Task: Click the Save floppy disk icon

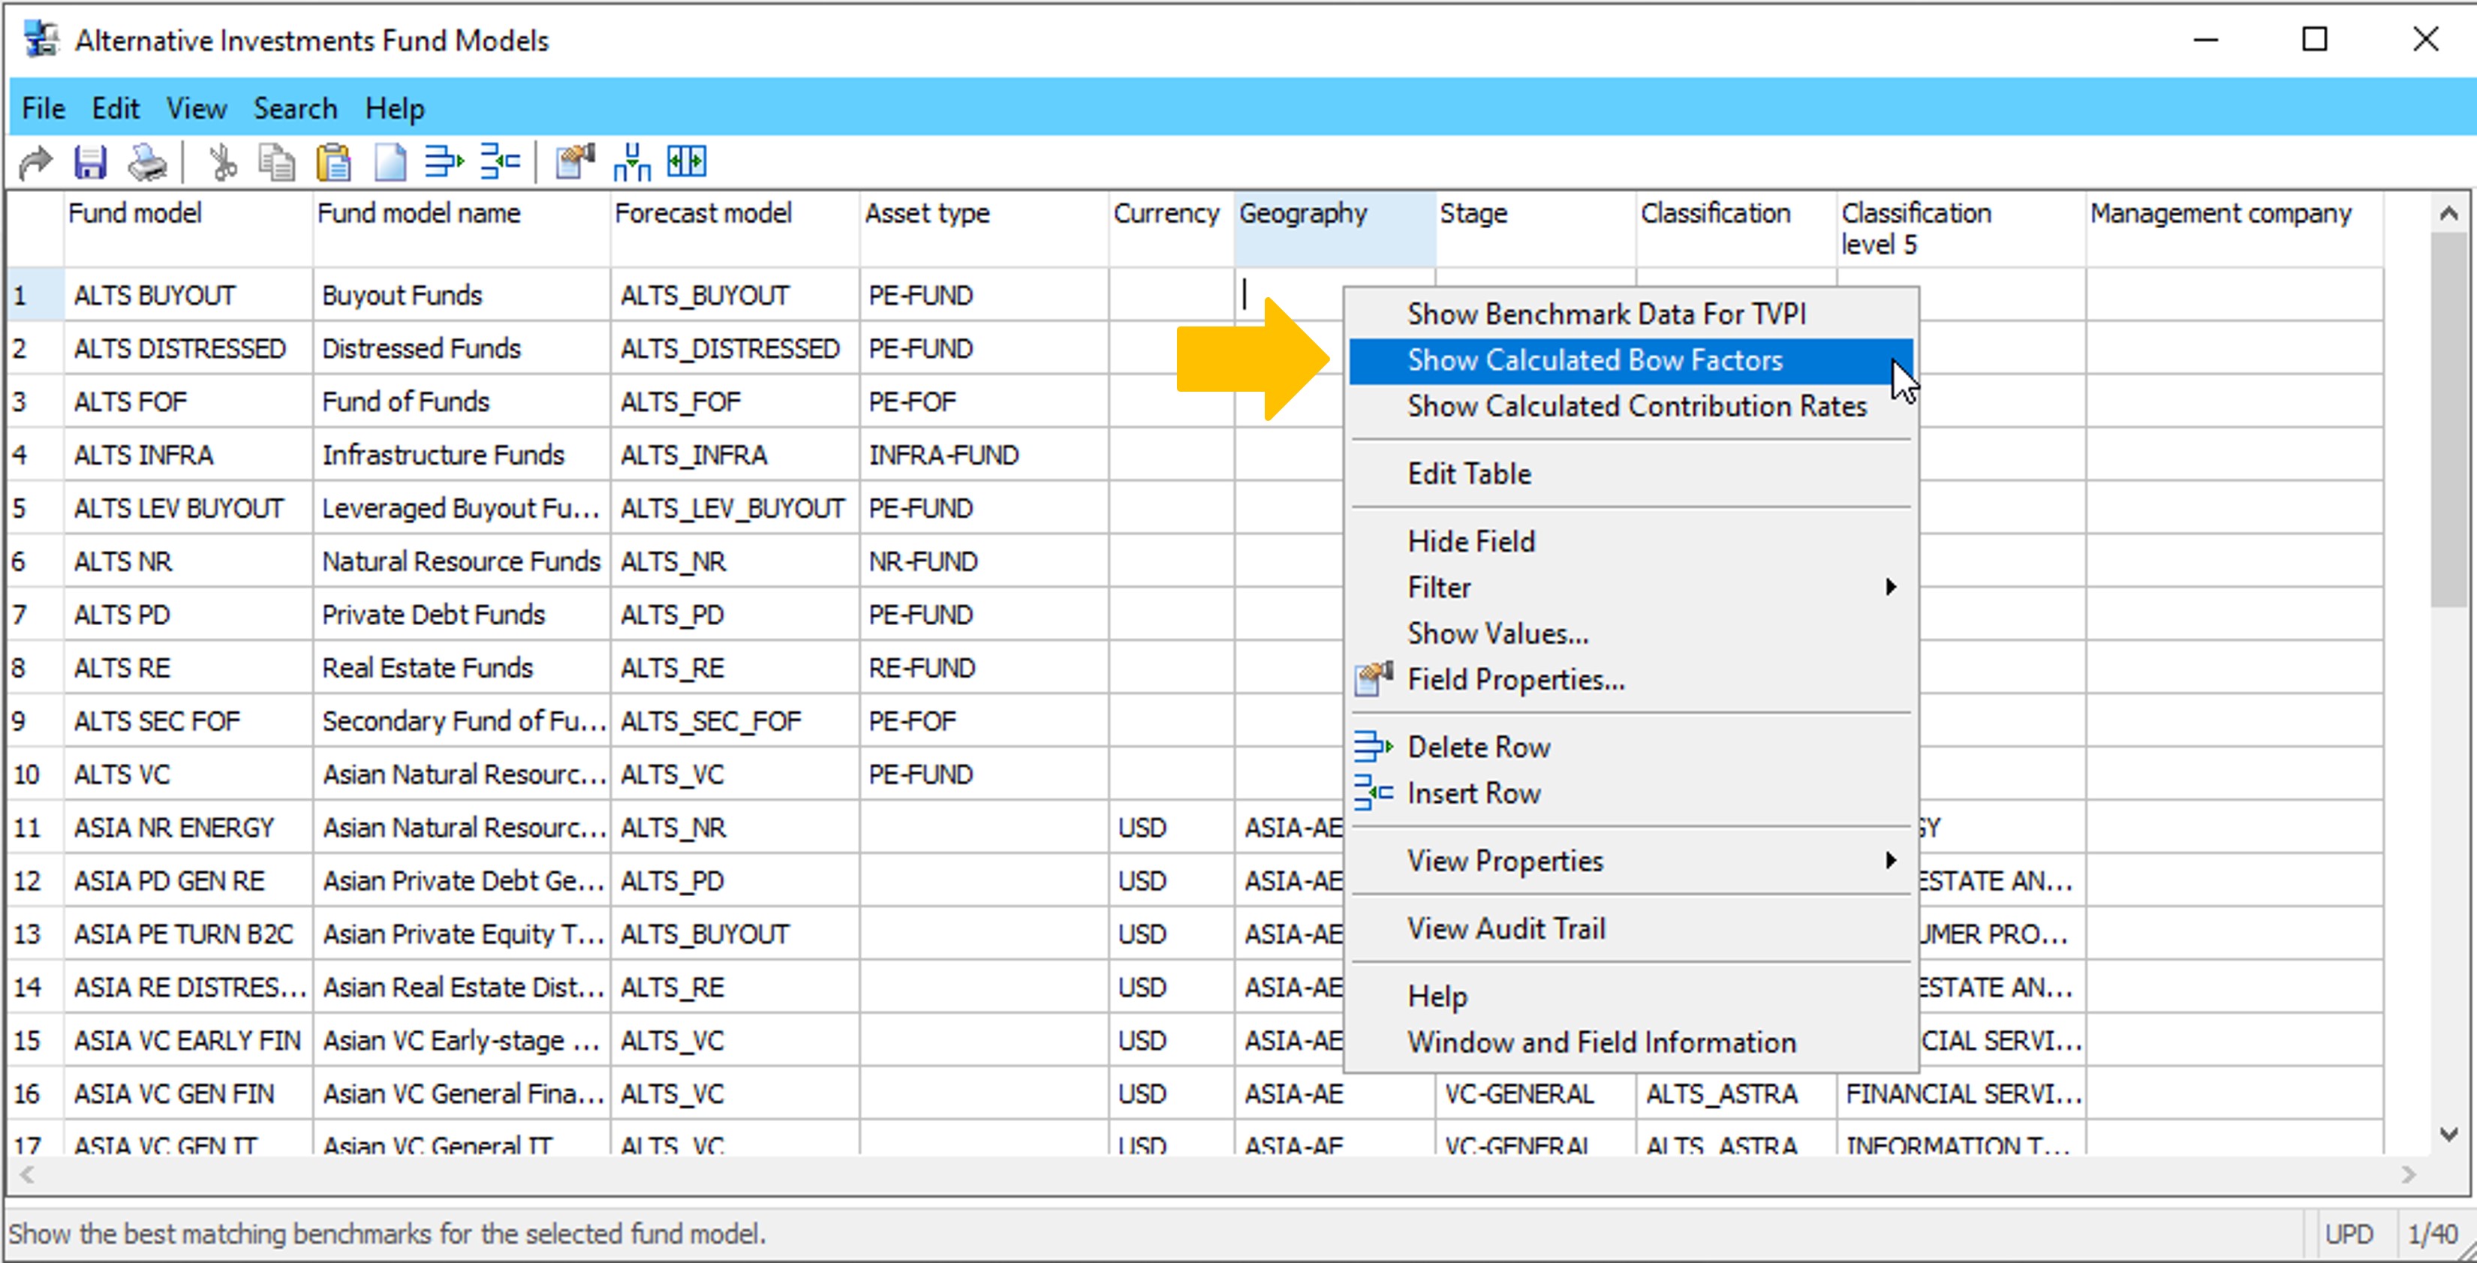Action: point(90,162)
